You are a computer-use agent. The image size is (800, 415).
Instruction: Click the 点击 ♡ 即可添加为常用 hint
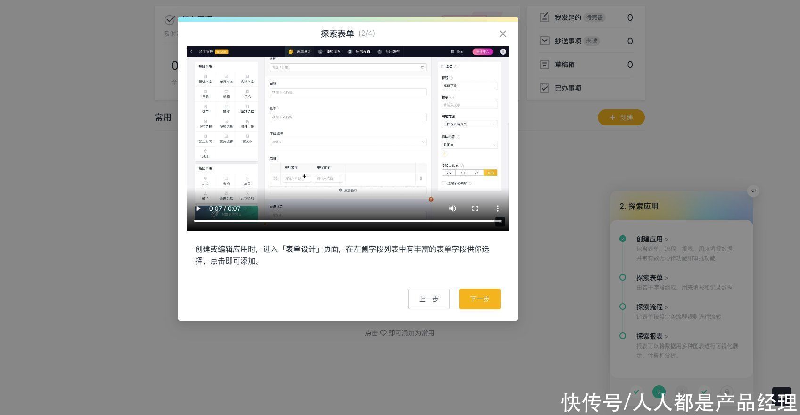point(400,333)
